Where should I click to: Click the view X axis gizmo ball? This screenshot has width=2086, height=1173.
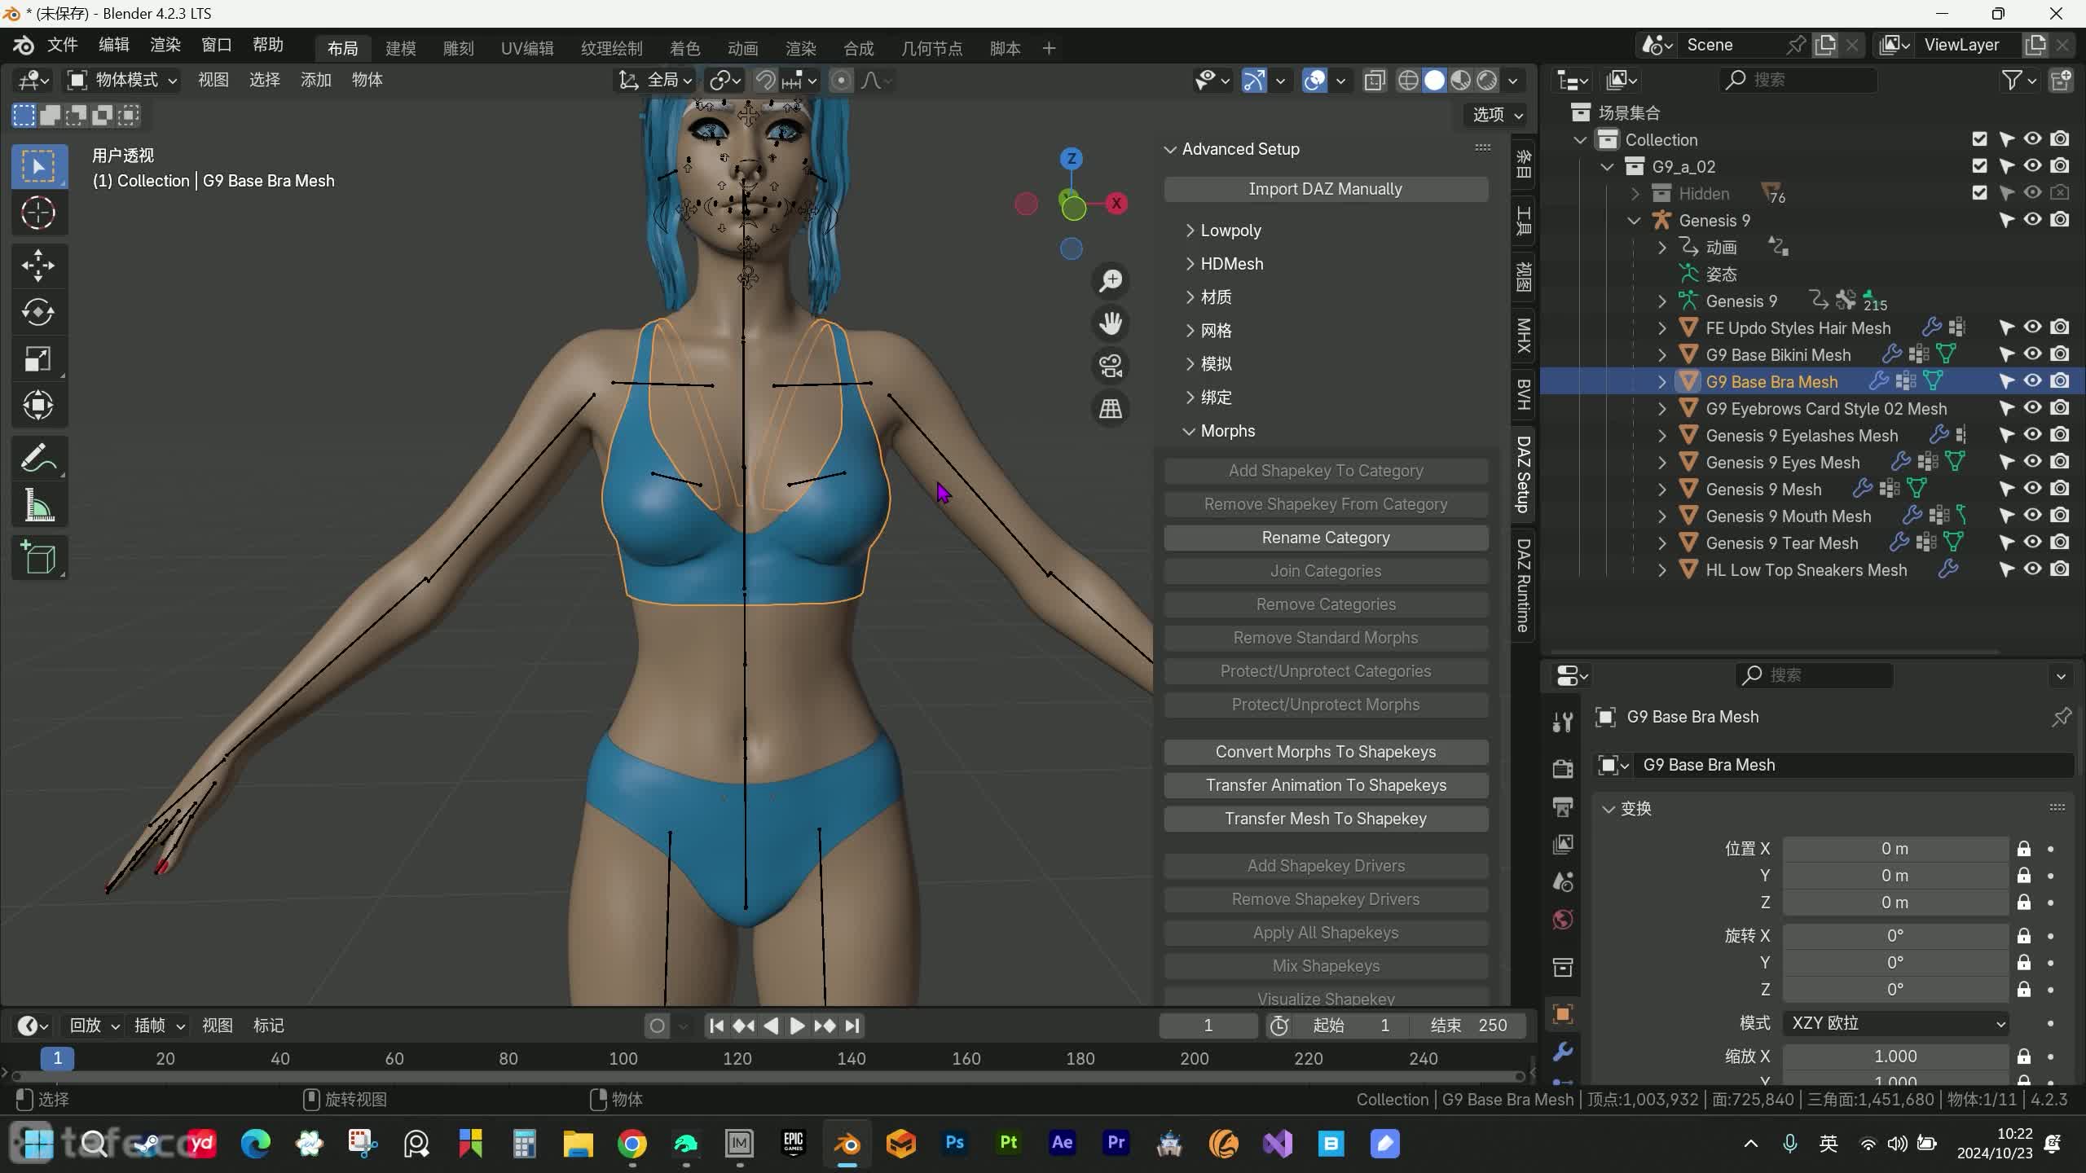(x=1116, y=203)
